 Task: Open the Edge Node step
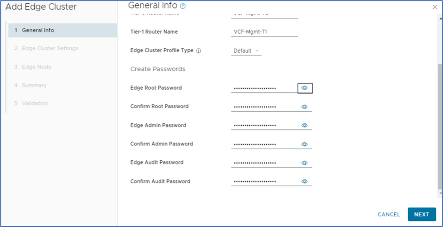37,67
